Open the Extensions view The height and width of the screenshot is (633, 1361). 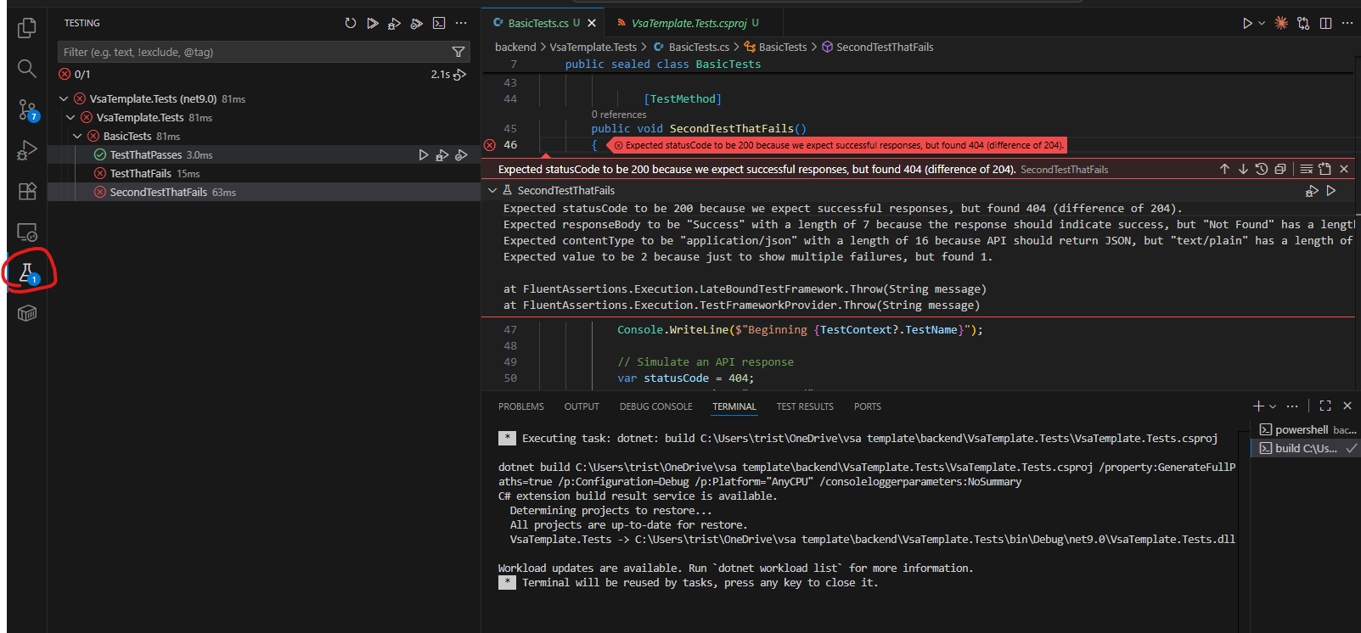click(26, 191)
